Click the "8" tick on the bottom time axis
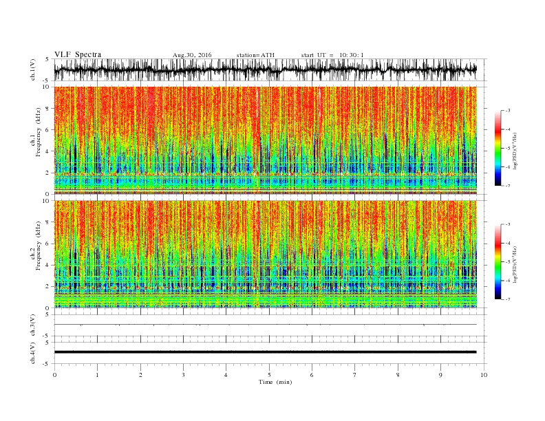The width and height of the screenshot is (545, 421). [x=398, y=375]
